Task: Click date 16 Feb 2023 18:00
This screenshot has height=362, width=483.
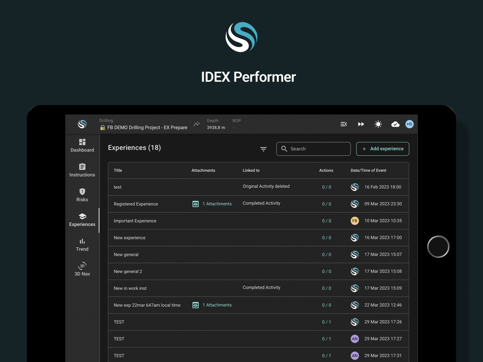Action: point(383,187)
